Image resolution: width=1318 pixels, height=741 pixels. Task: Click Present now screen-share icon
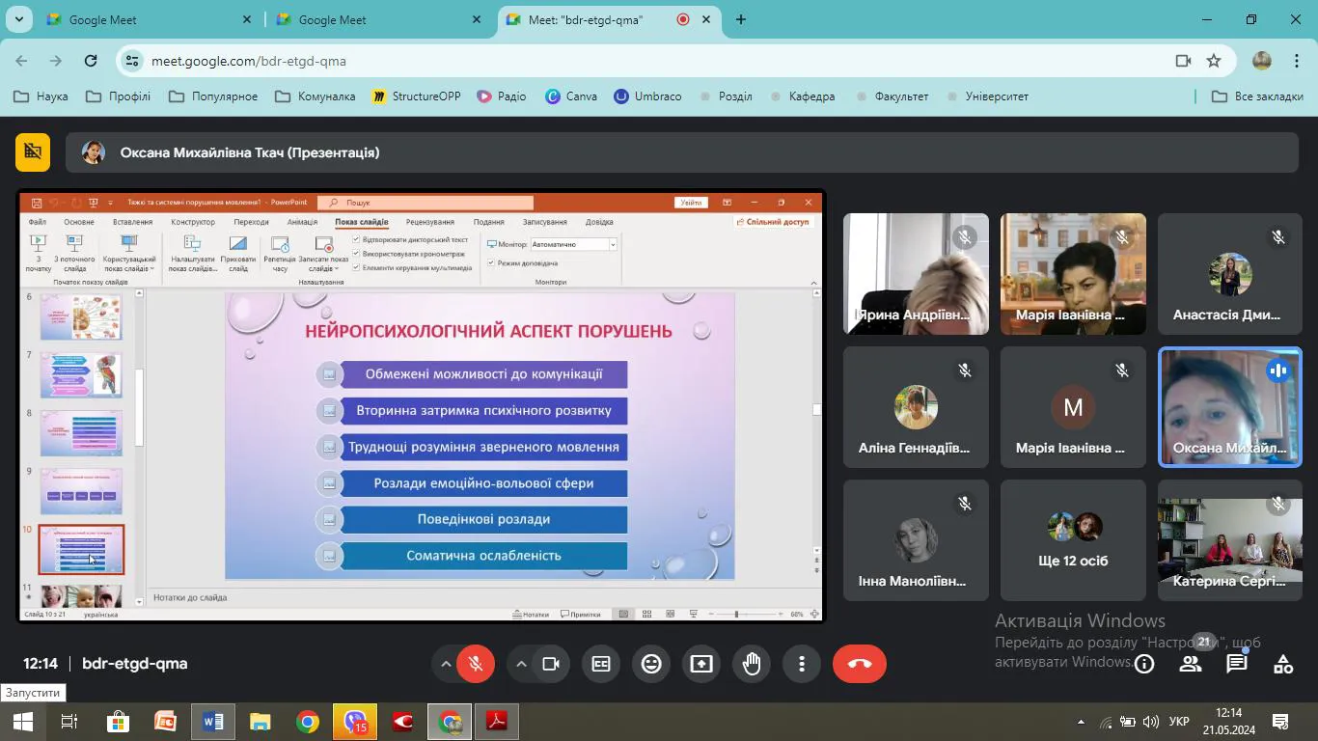click(x=701, y=664)
